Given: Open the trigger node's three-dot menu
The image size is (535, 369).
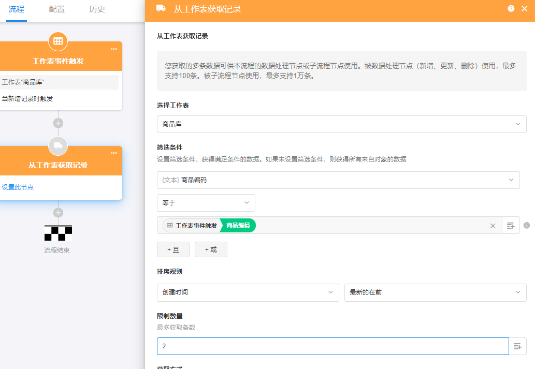Looking at the screenshot, I should click(x=114, y=49).
